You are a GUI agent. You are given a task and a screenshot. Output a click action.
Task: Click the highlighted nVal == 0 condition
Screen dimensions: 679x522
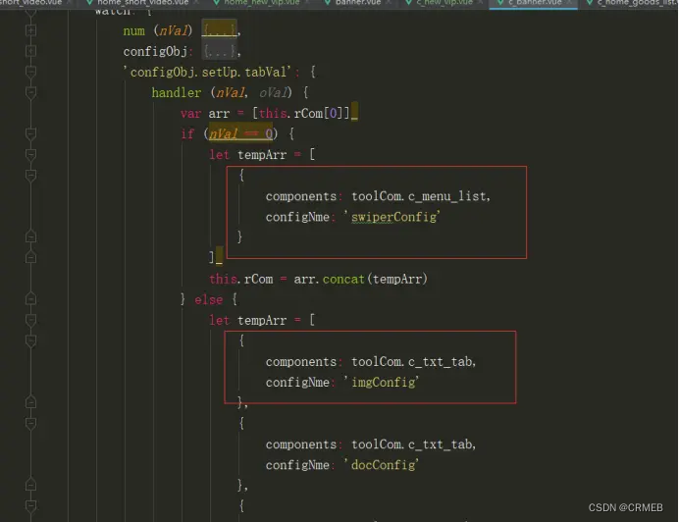click(240, 133)
